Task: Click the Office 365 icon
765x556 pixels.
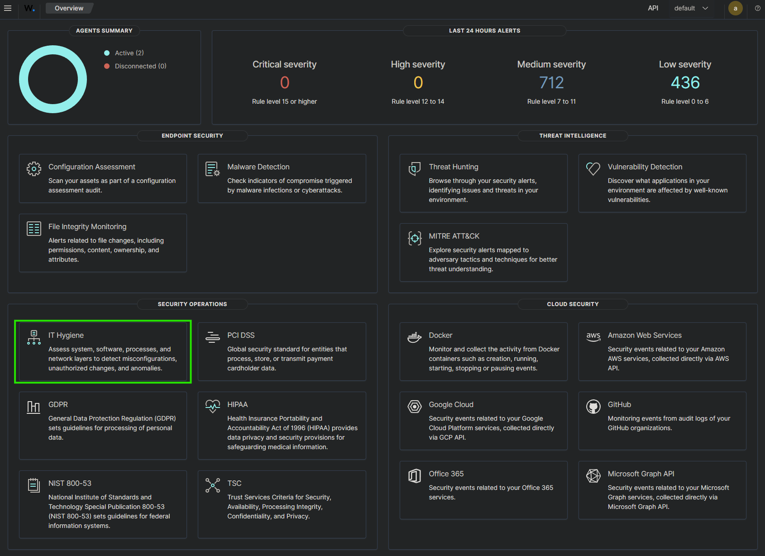Action: pyautogui.click(x=414, y=476)
